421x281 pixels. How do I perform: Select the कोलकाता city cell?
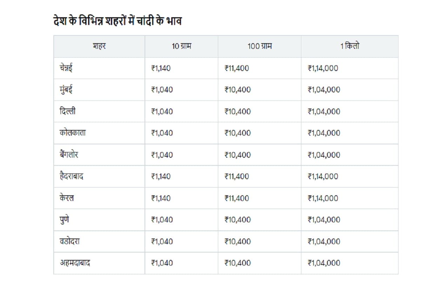coord(73,133)
